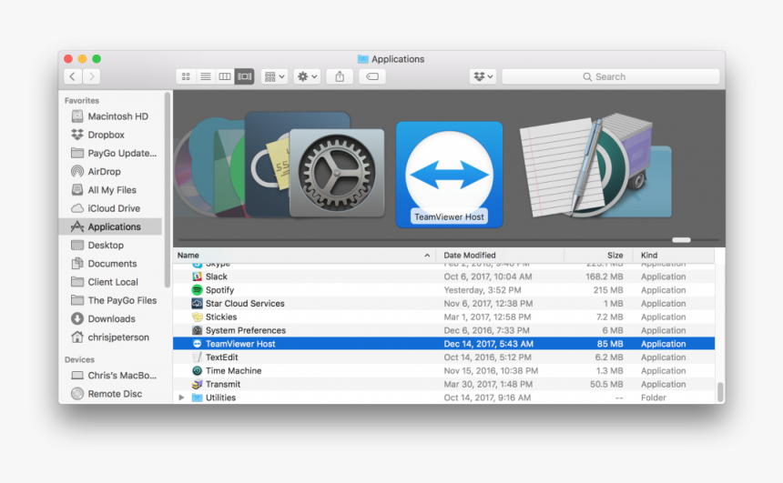Select Chris's MacBo... under Devices
The width and height of the screenshot is (783, 483).
(111, 376)
